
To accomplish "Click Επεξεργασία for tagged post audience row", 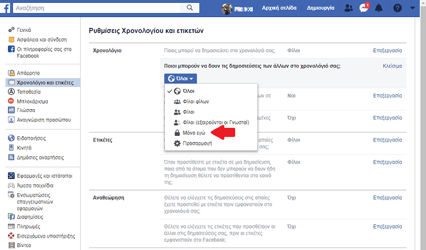I will coord(387,163).
